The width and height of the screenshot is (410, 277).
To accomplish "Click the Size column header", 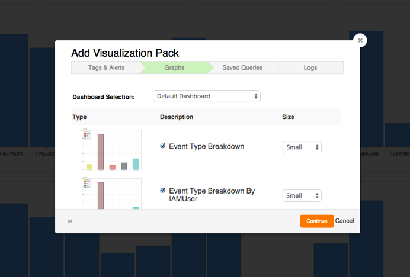I will (288, 117).
